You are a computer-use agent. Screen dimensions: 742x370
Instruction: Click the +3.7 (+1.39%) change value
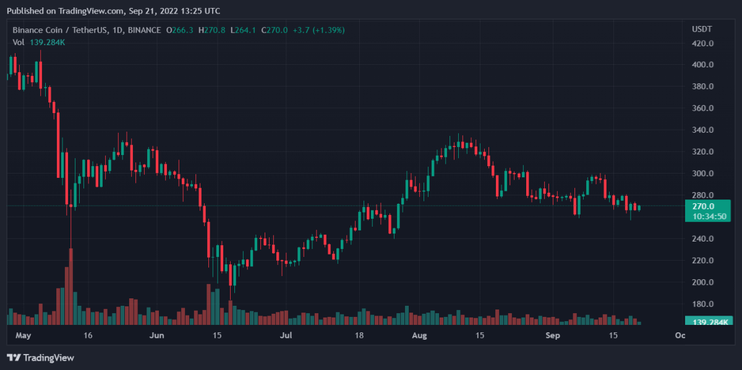click(x=318, y=30)
